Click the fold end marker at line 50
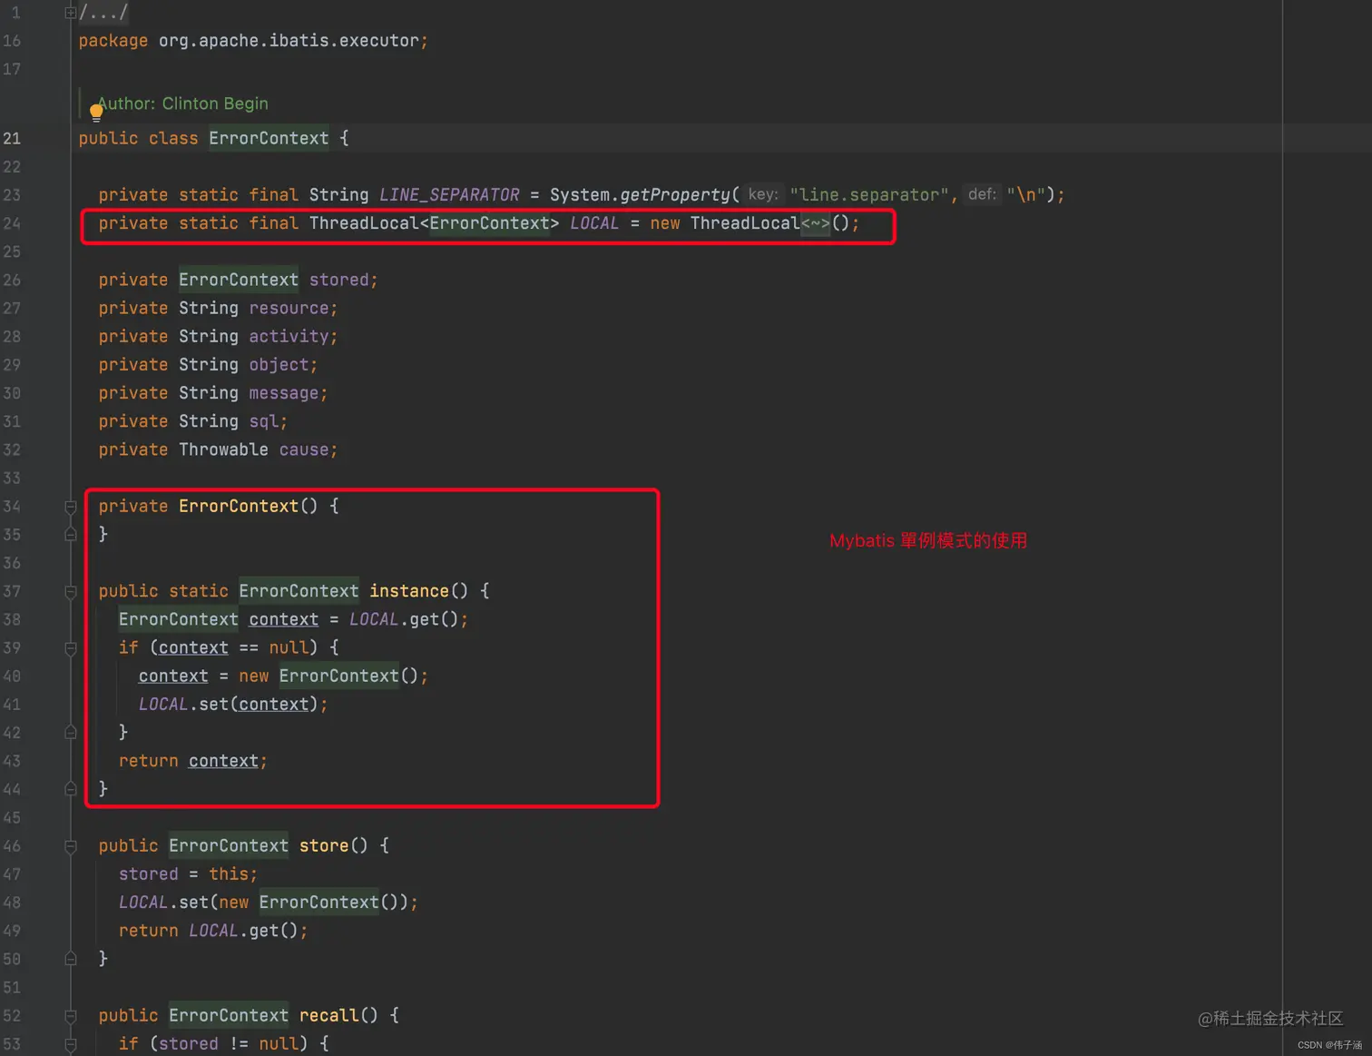The width and height of the screenshot is (1372, 1056). [x=70, y=959]
